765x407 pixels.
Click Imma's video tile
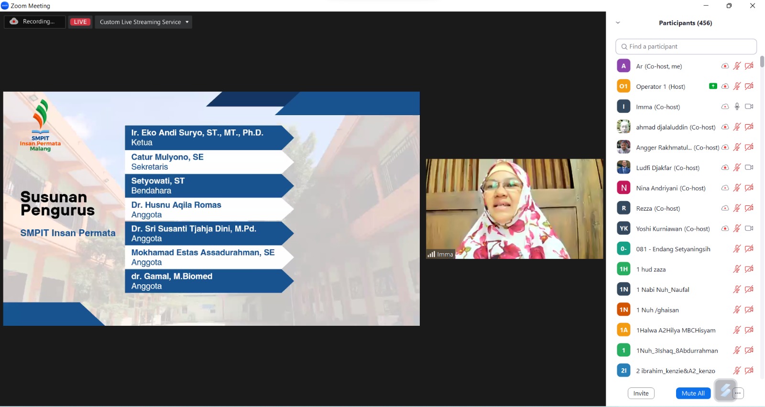click(x=514, y=209)
